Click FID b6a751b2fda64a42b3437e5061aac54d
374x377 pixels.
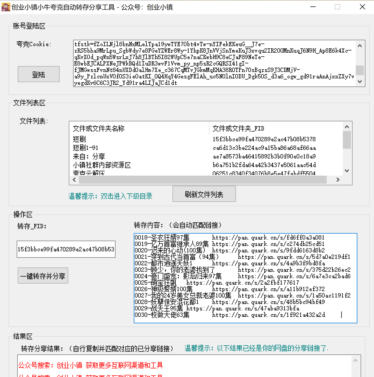tap(264, 165)
